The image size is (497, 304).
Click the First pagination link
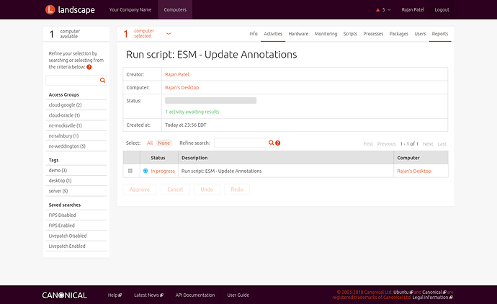point(368,144)
